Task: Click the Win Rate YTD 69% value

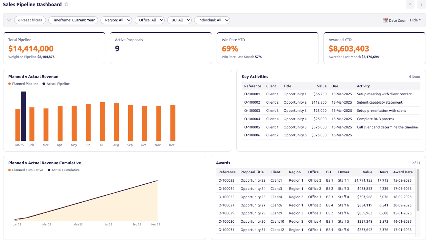Action: coord(230,49)
